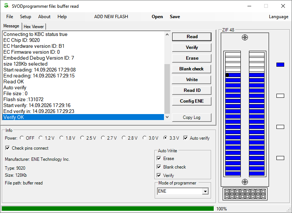Open the Mode of programmer ENE dropdown

205,191
